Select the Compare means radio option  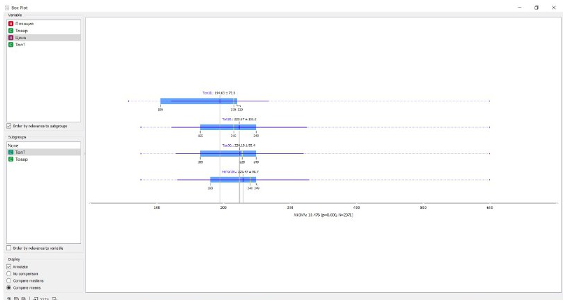[x=8, y=287]
